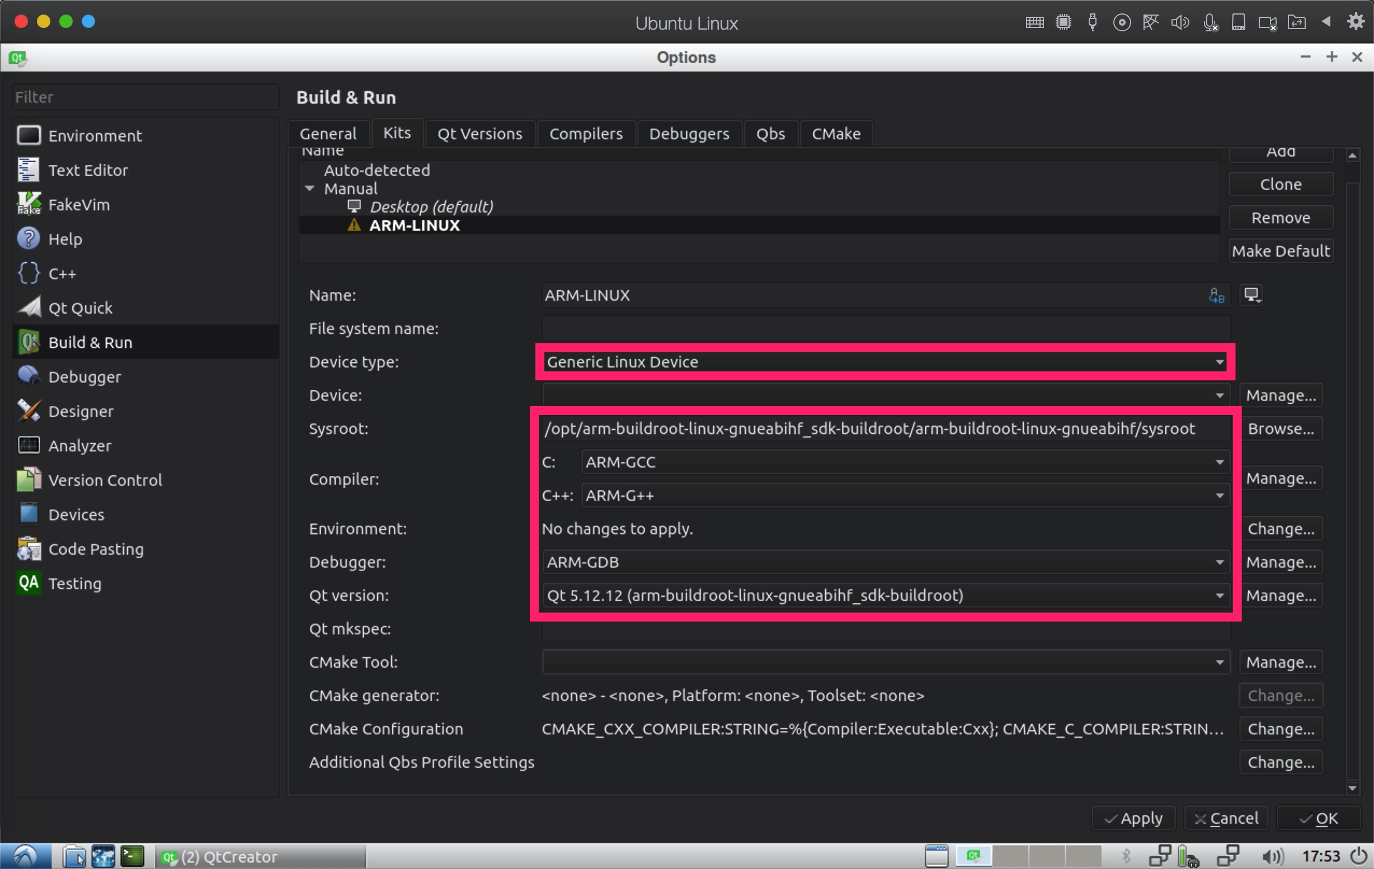The image size is (1374, 869).
Task: Open Debugger ARM-GDB dropdown
Action: coord(886,562)
